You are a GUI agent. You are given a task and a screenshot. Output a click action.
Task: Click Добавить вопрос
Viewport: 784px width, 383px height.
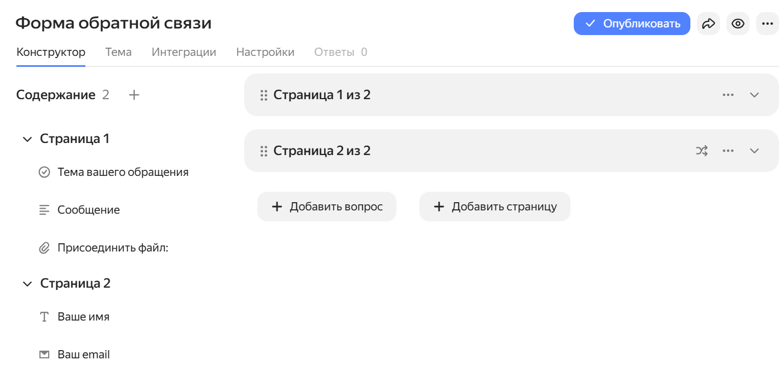pos(326,207)
